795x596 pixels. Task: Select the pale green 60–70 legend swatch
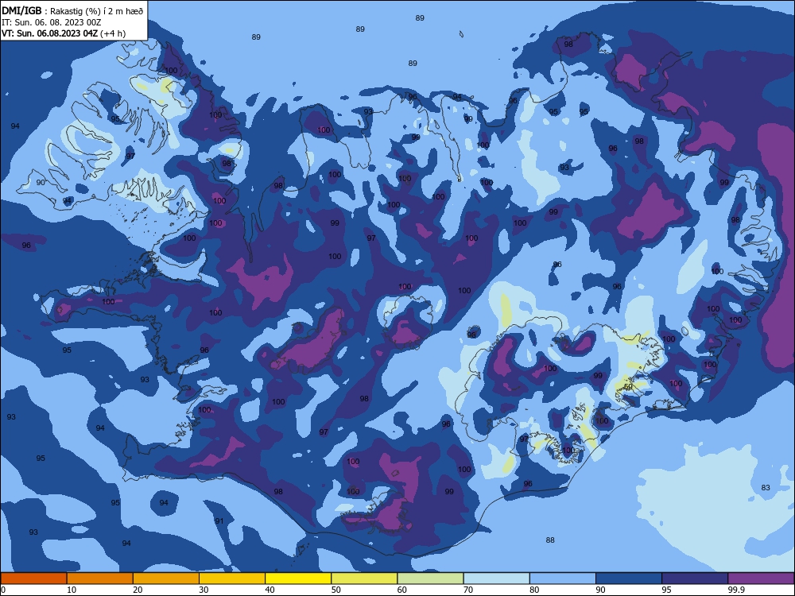pos(430,579)
